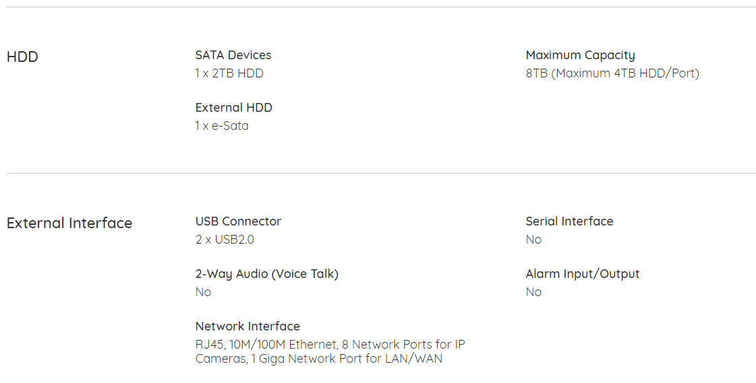Select the USB Connector label
Image resolution: width=756 pixels, height=383 pixels.
click(x=238, y=221)
